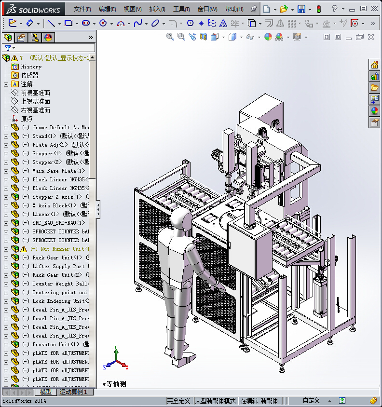Select 前视基准面 plane
The width and height of the screenshot is (382, 407).
coord(35,93)
